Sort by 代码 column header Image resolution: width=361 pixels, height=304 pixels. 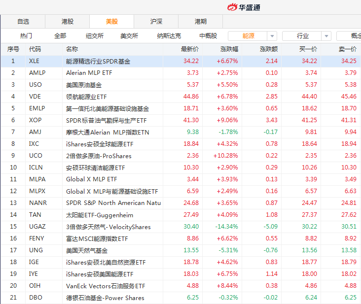[x=35, y=49]
